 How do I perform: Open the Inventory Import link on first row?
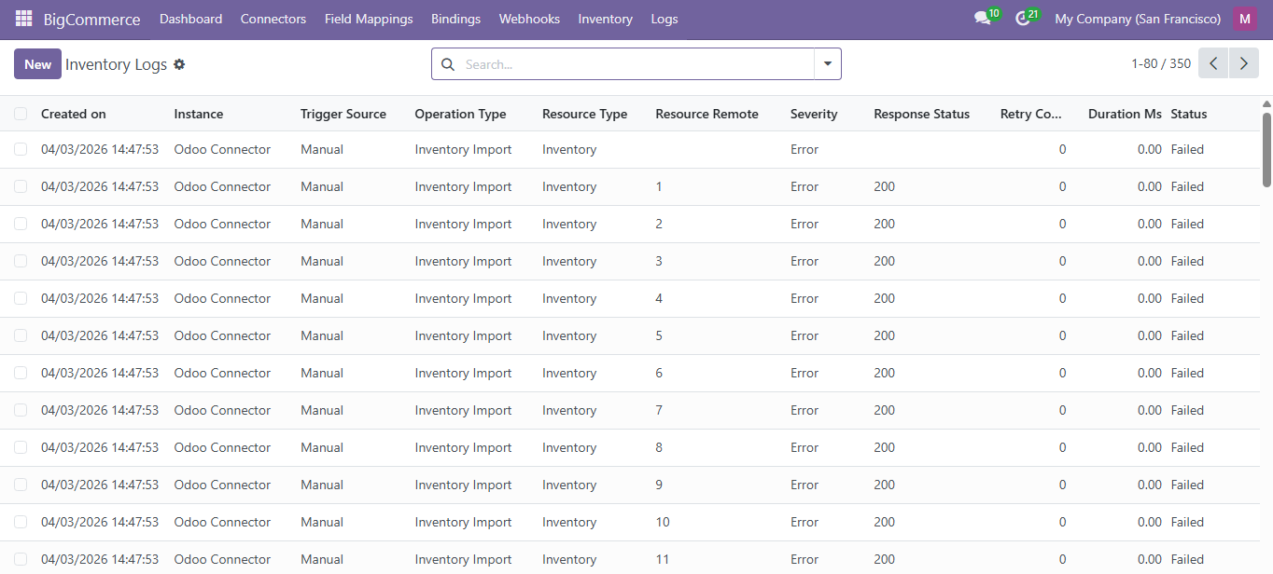click(463, 149)
